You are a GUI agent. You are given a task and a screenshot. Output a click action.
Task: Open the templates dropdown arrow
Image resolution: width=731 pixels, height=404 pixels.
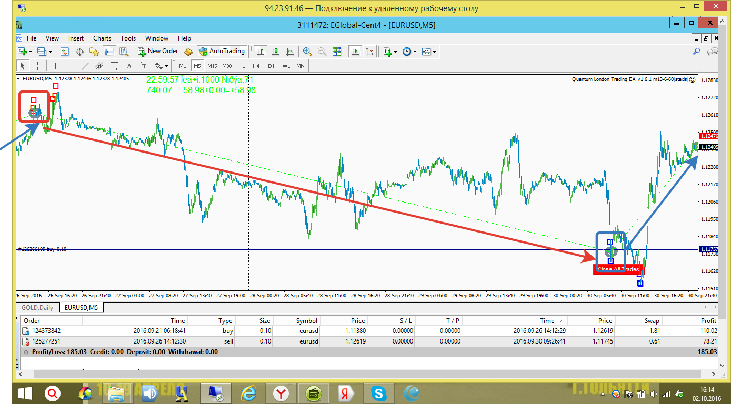pyautogui.click(x=435, y=51)
